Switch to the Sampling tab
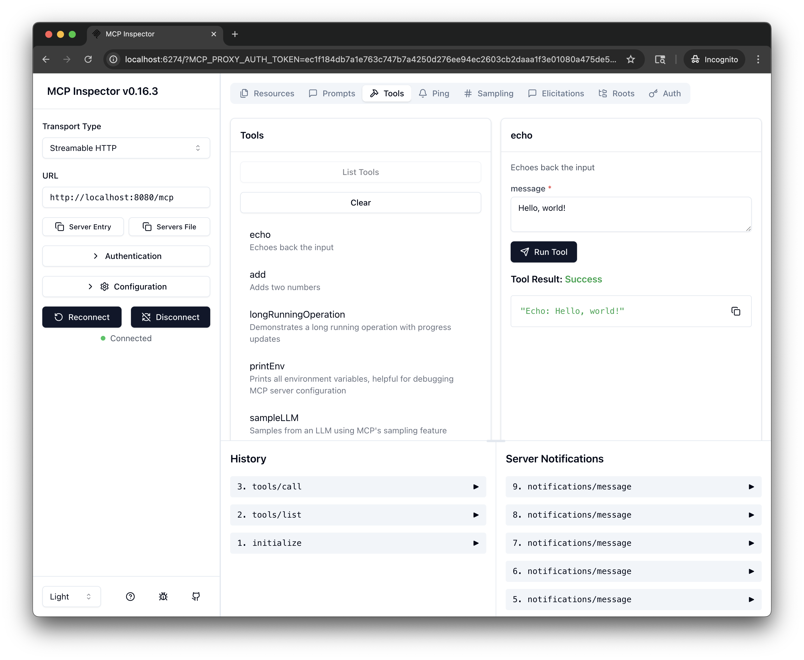The height and width of the screenshot is (660, 804). pyautogui.click(x=489, y=94)
